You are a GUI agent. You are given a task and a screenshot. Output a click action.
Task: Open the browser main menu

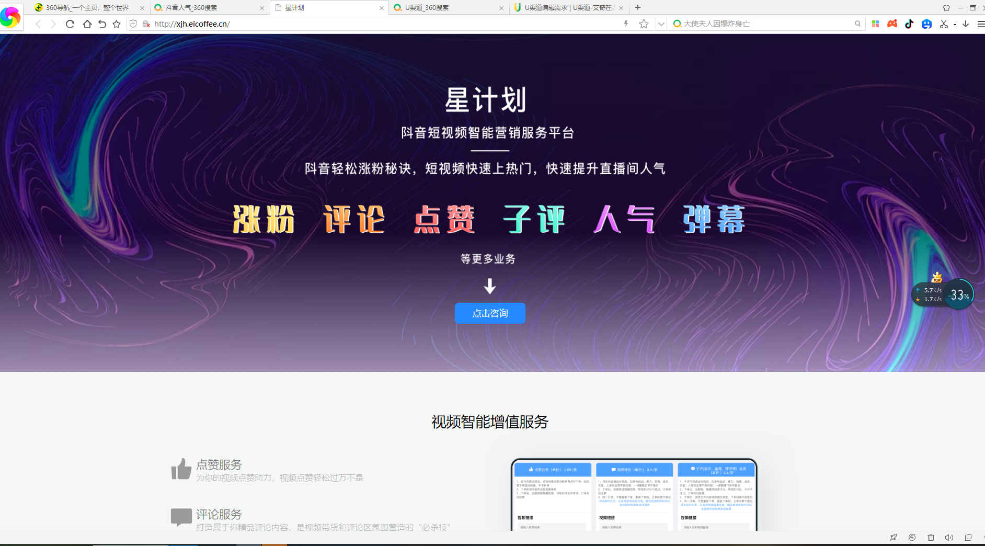click(x=981, y=24)
